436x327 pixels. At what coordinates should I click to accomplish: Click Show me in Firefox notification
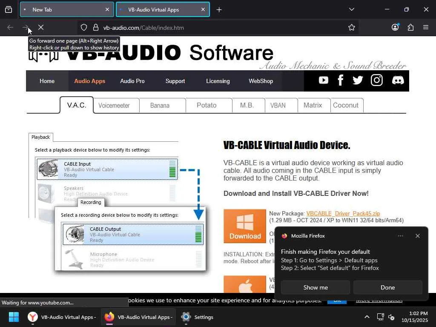click(x=316, y=287)
